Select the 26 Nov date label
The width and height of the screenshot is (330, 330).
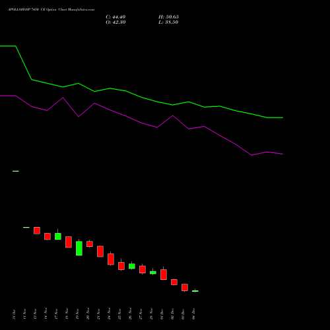pos(130,314)
